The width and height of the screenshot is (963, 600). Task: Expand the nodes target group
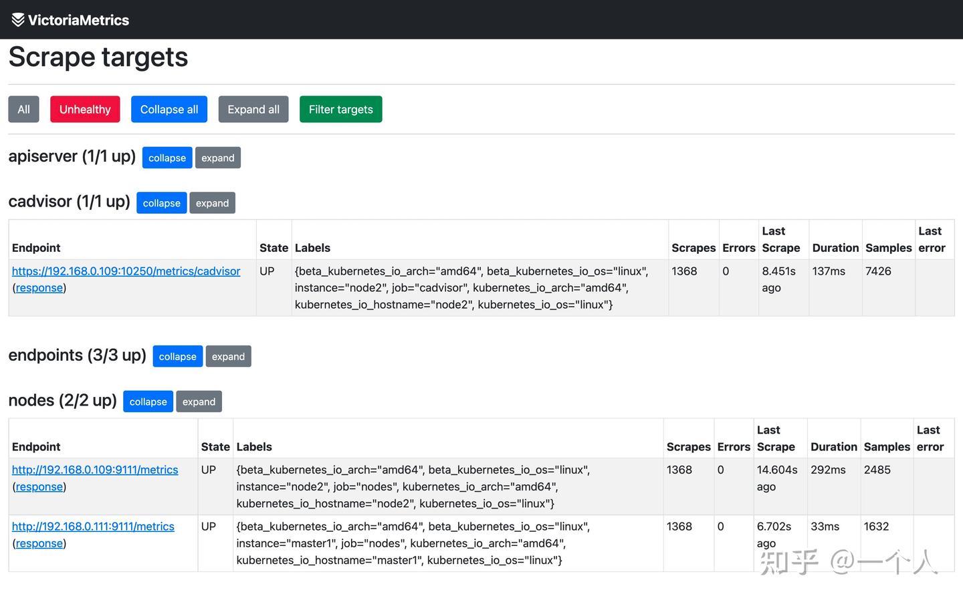coord(199,402)
